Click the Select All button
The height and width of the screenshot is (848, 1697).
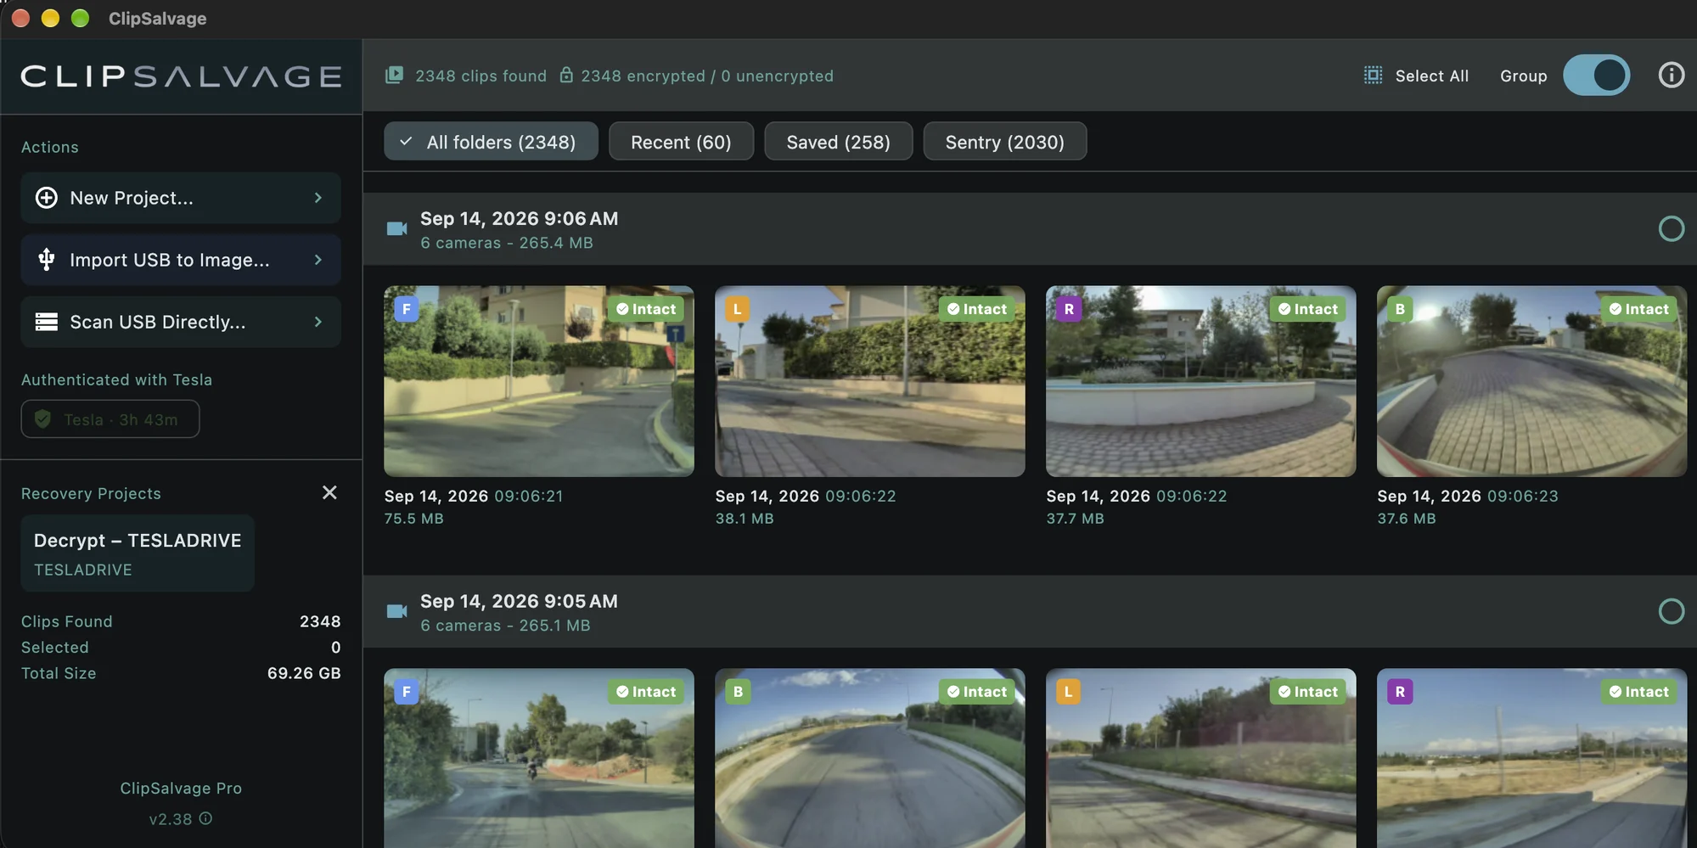[1416, 76]
